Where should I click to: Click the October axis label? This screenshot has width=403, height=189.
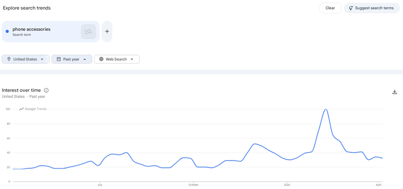pos(193,184)
